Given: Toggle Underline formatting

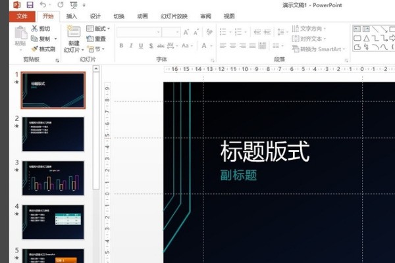Looking at the screenshot, I should click(141, 46).
